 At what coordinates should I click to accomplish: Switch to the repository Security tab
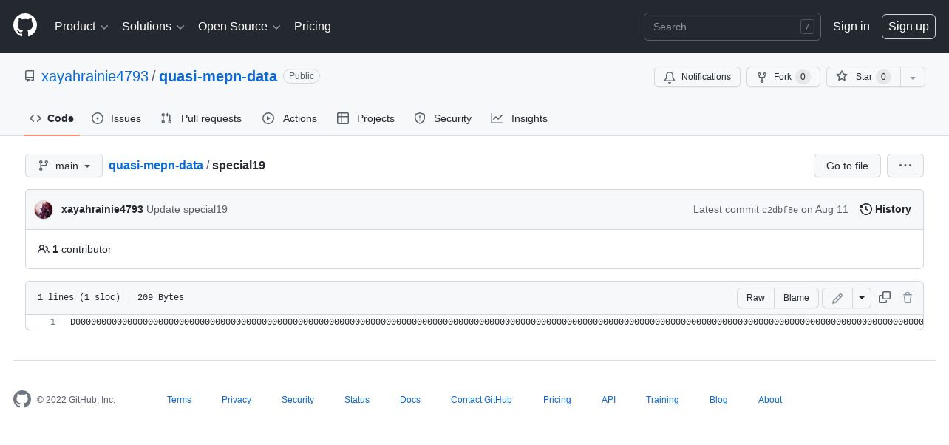click(443, 118)
